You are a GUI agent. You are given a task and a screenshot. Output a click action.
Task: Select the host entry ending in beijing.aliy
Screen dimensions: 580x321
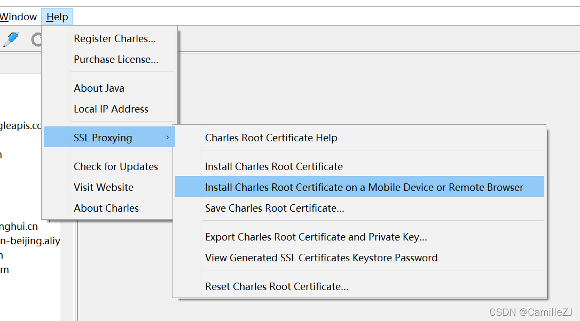(x=30, y=241)
